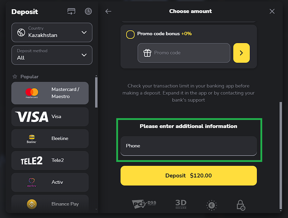Select Mastercard / Maestro payment method
The image size is (288, 218).
[x=50, y=93]
